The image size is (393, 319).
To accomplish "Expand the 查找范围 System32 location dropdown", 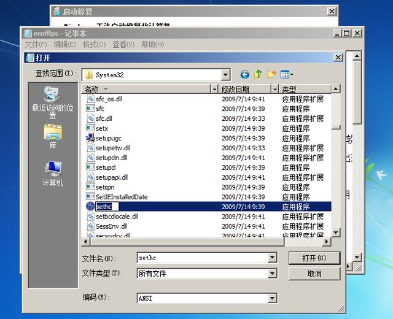I will click(x=225, y=75).
